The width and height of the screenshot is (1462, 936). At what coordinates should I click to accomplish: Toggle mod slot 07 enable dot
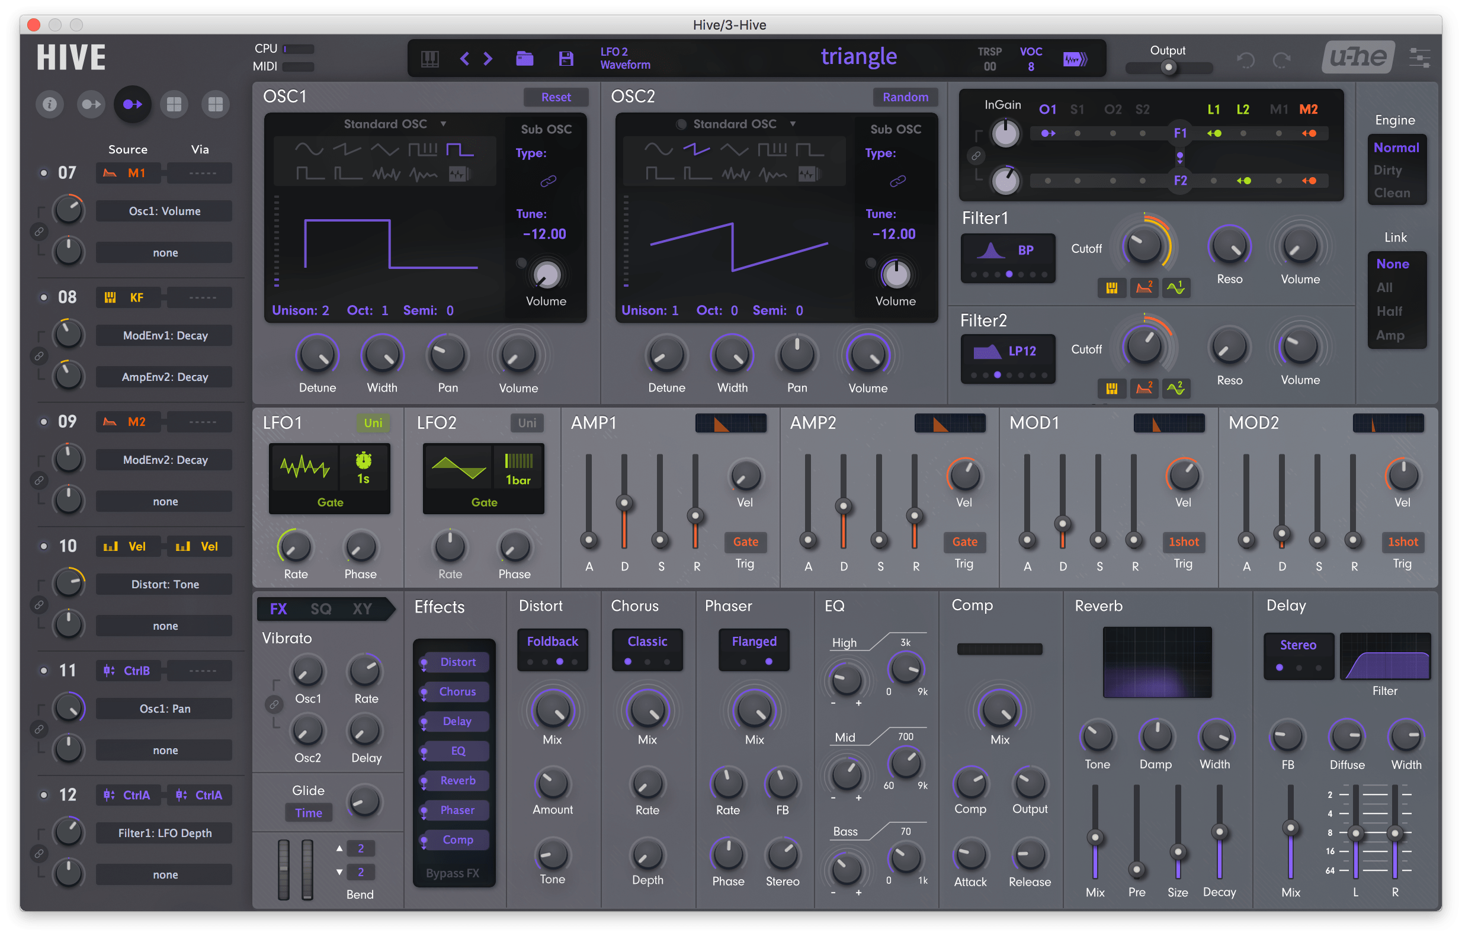click(x=44, y=173)
